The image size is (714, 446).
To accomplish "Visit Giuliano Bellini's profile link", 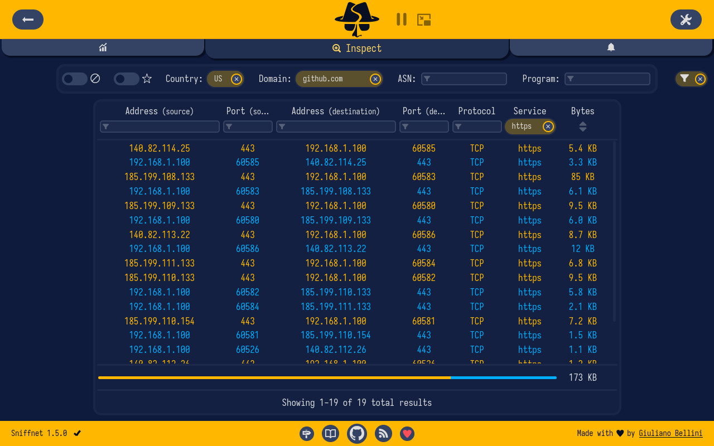I will point(670,433).
